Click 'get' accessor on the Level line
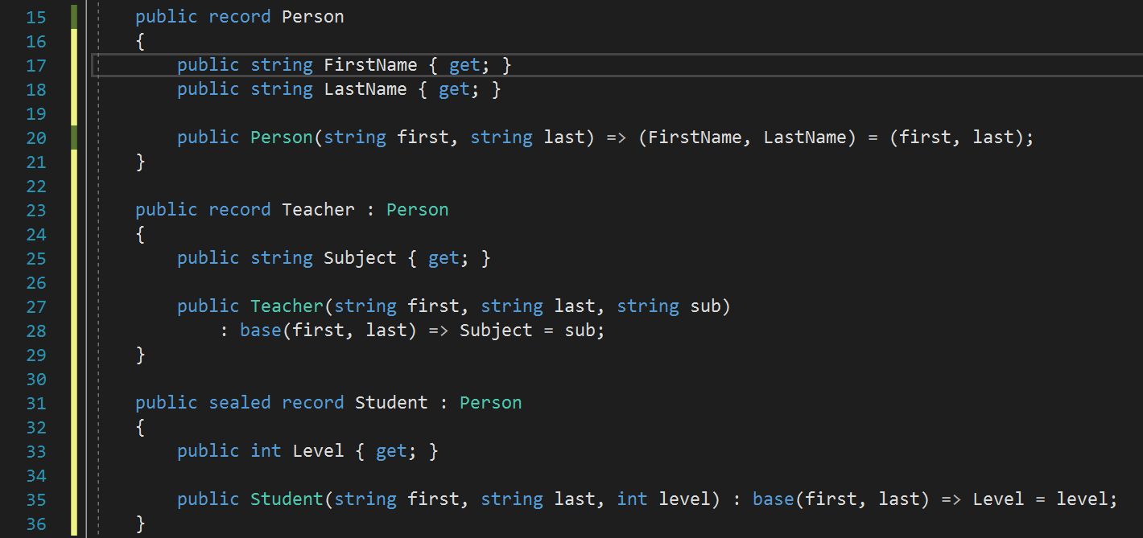The width and height of the screenshot is (1143, 538). 391,451
